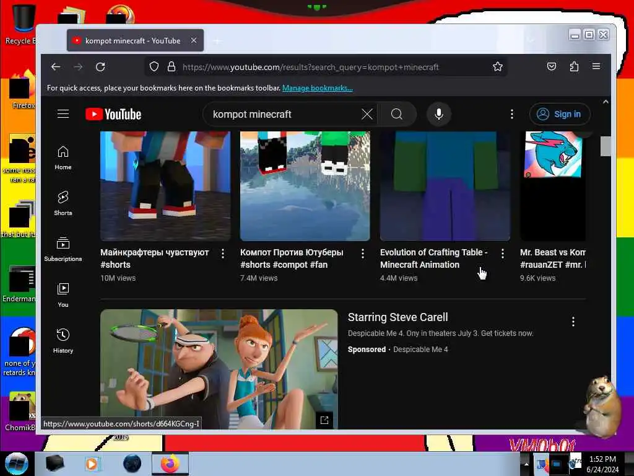The image size is (634, 476).
Task: Open the Windows Start orb
Action: click(16, 464)
